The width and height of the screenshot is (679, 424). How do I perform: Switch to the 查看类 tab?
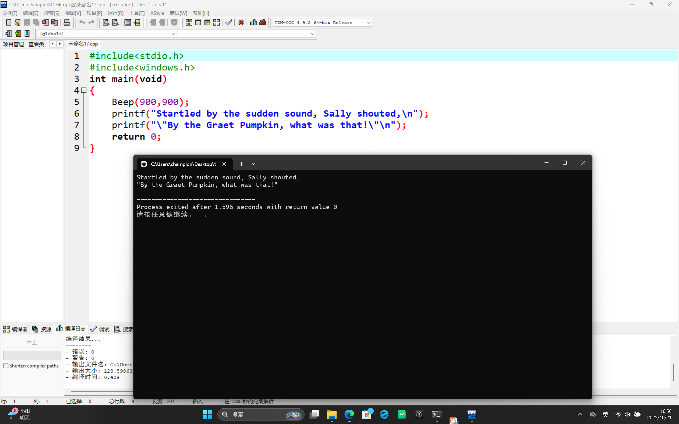[37, 44]
